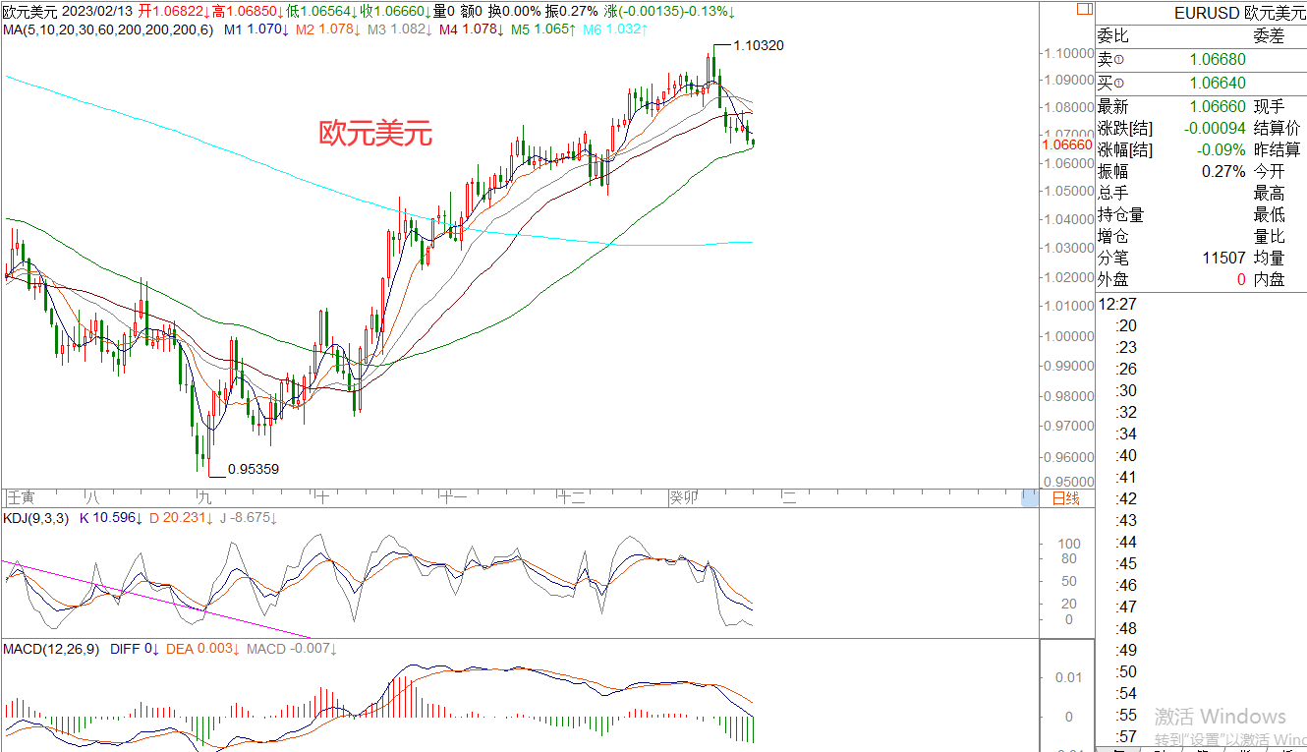Click the 壬寅 label on the time axis
This screenshot has height=752, width=1307.
tap(21, 497)
